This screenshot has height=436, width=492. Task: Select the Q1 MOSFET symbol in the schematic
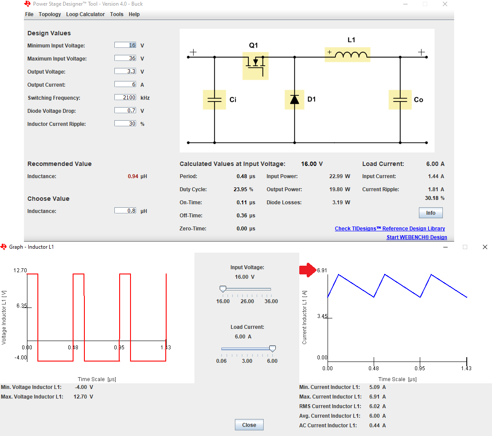(x=255, y=65)
